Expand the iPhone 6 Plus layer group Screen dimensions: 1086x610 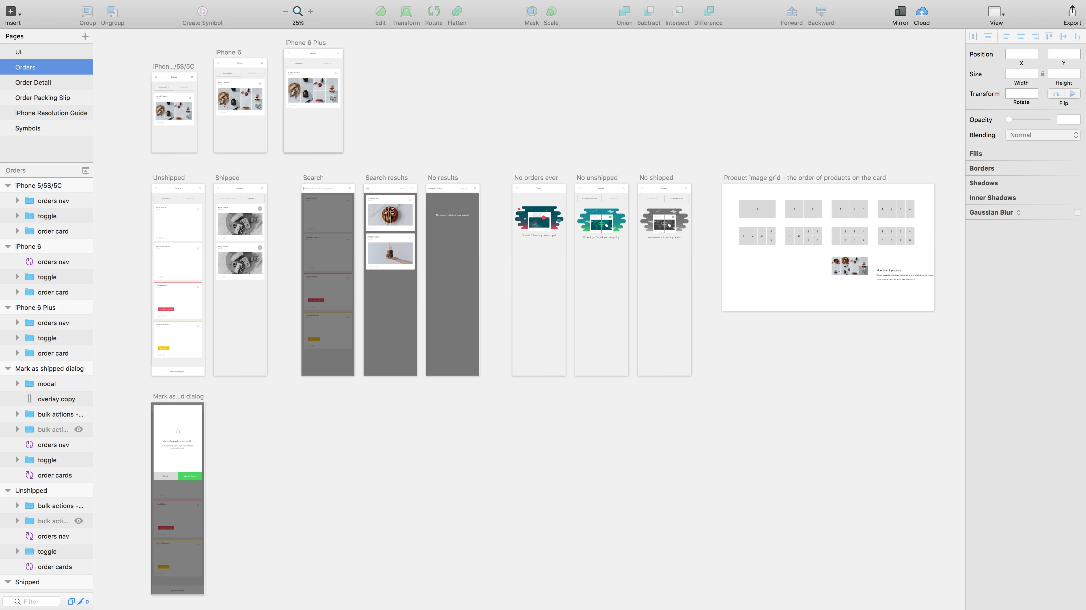[x=7, y=307]
